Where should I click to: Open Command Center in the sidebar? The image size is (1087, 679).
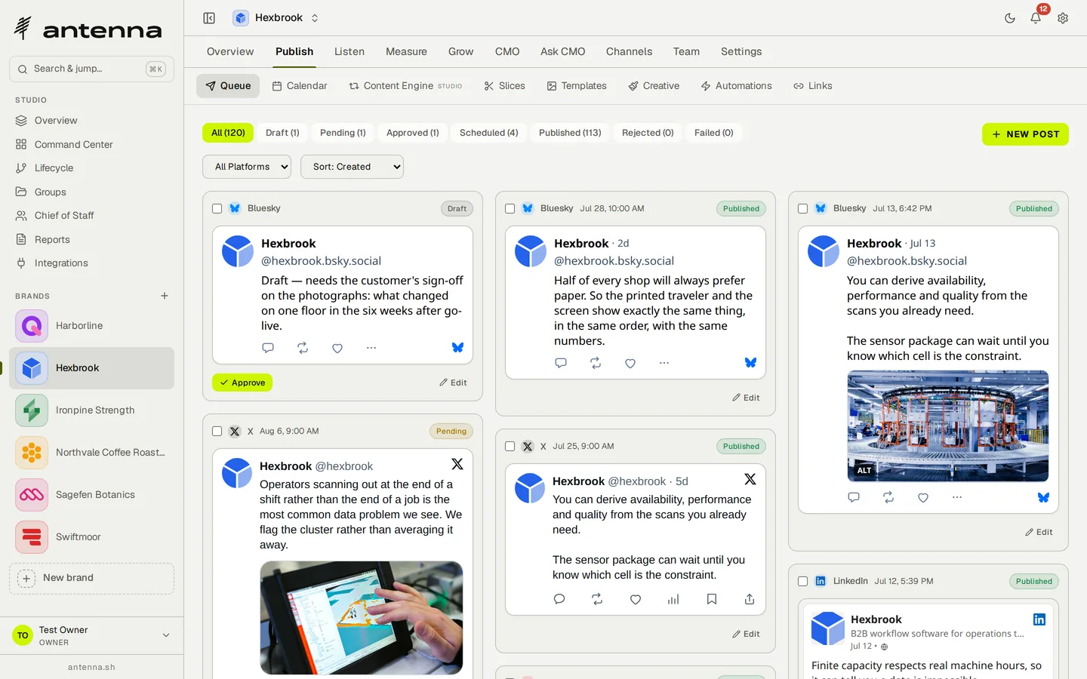[91, 144]
